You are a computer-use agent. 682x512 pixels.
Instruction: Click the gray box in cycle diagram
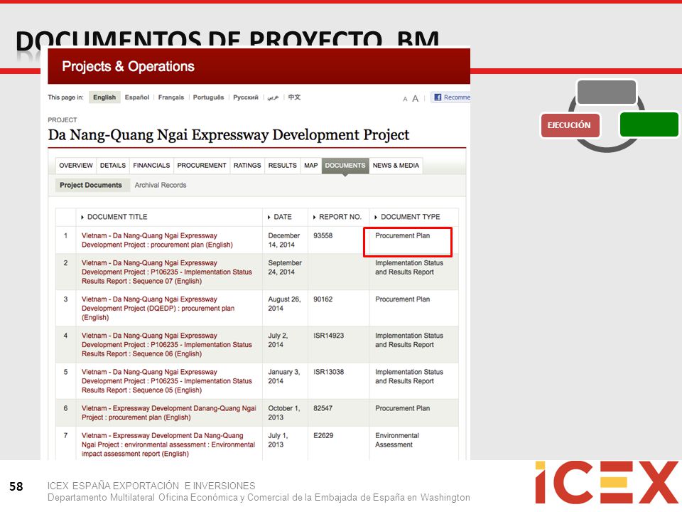click(606, 92)
